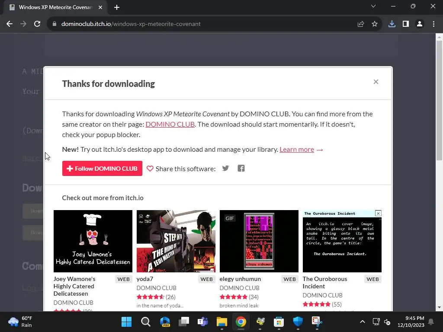The height and width of the screenshot is (332, 443).
Task: Click Joey Wamone's Highly Catered Delicatessen title
Action: tap(74, 286)
